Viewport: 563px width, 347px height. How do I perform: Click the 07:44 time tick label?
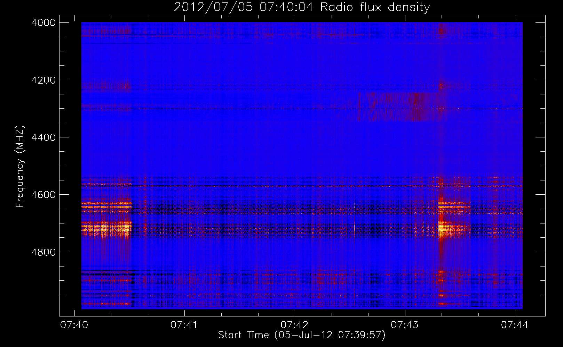(x=515, y=325)
